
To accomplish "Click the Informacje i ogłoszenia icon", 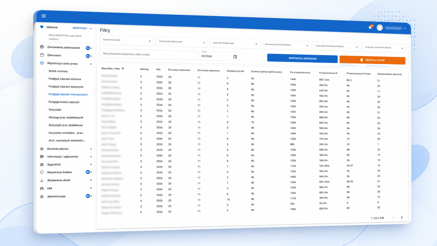I will [x=42, y=157].
